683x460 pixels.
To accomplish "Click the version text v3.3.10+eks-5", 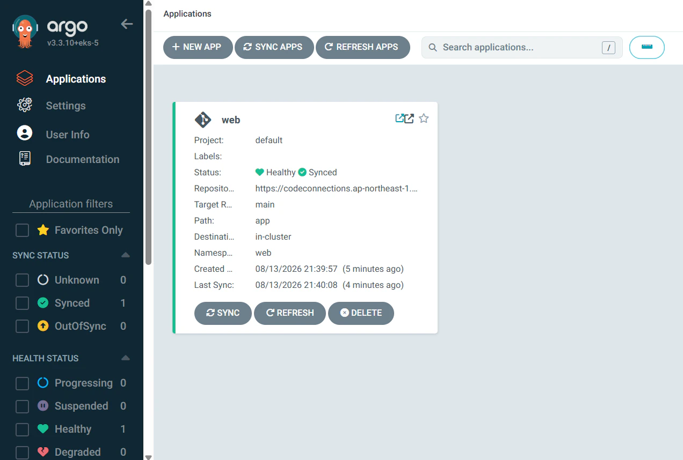I will 73,42.
